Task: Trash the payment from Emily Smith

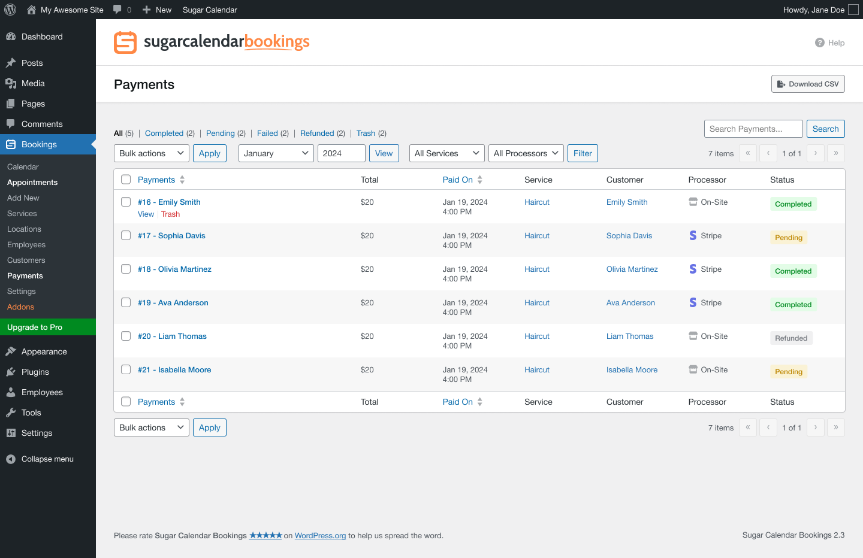Action: coord(170,214)
